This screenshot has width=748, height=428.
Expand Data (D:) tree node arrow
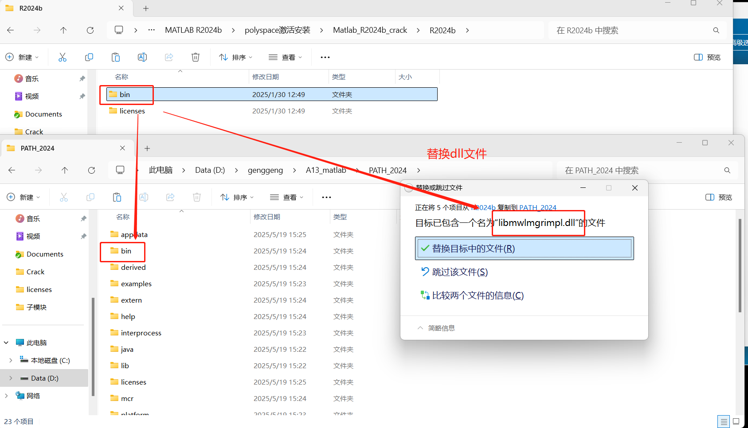pos(11,378)
